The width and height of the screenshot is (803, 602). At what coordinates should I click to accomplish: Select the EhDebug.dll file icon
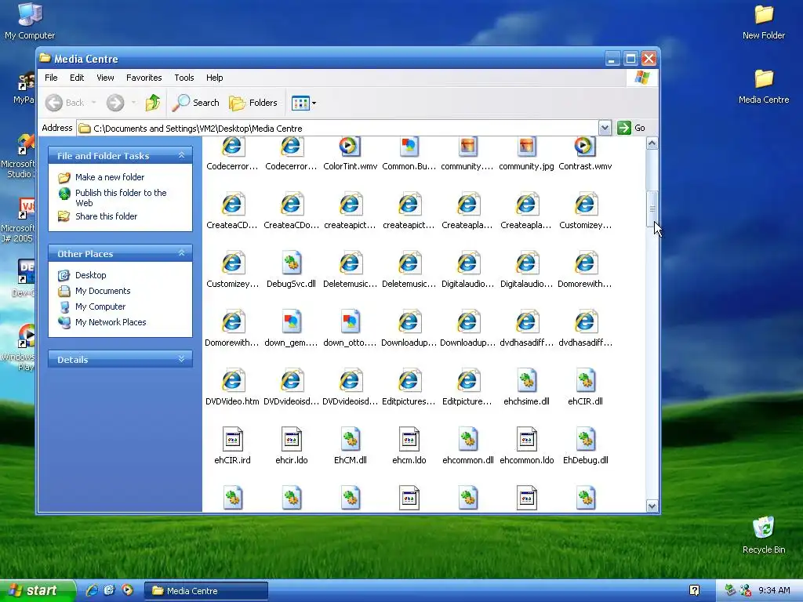[x=585, y=439]
